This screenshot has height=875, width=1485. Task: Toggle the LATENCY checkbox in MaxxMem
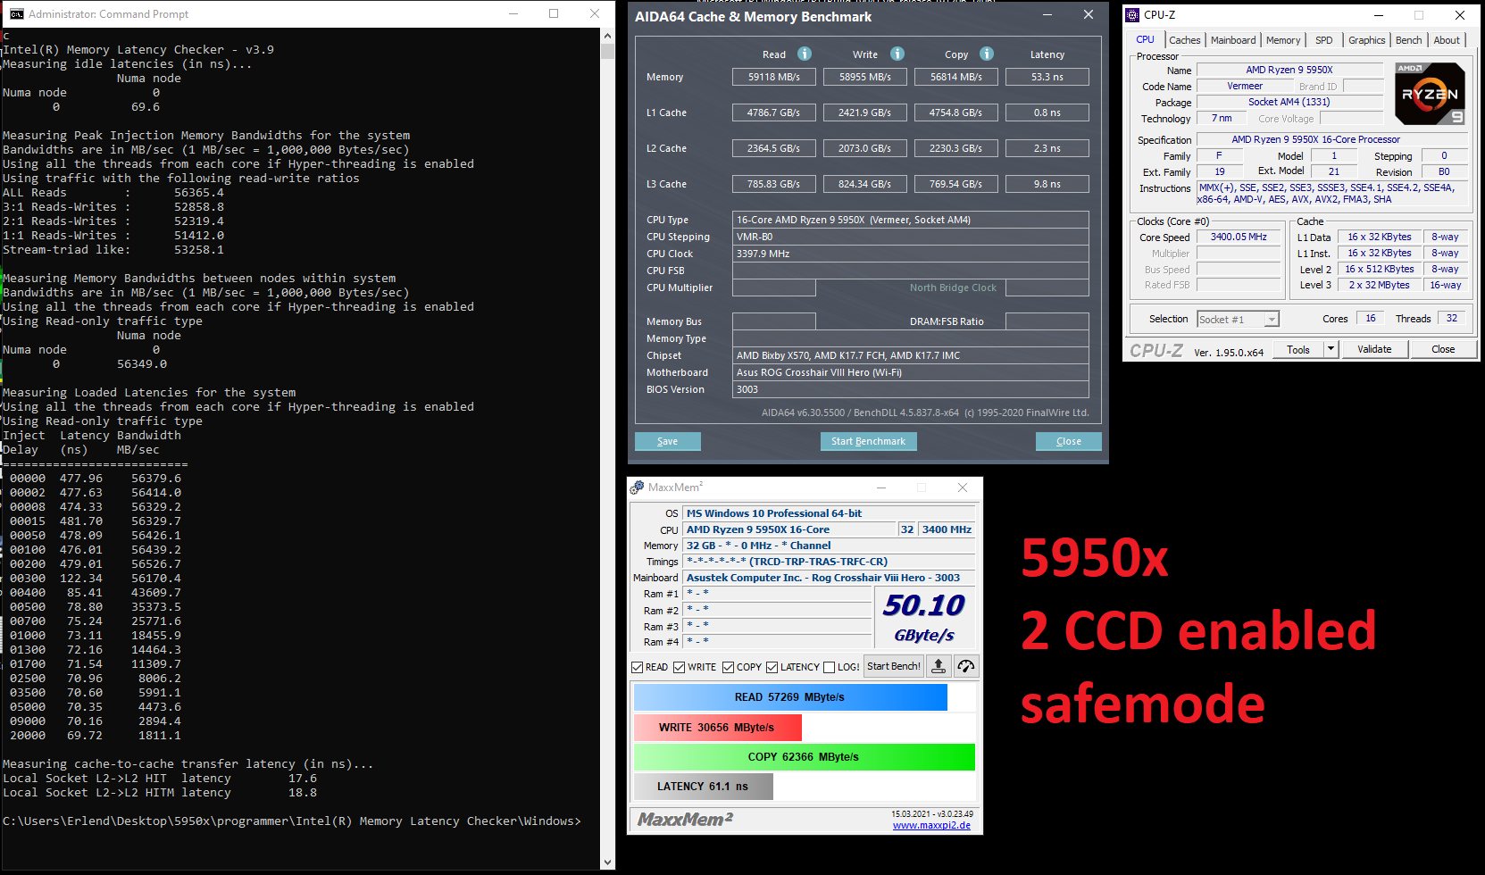[x=772, y=667]
